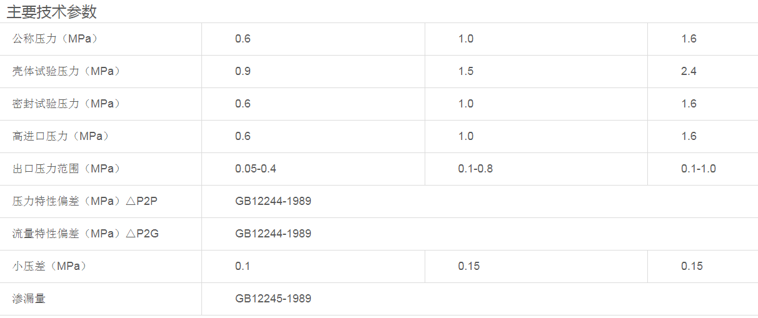Image resolution: width=758 pixels, height=318 pixels.
Task: Click the 高进口压力（MPa） row label
Action: 61,136
